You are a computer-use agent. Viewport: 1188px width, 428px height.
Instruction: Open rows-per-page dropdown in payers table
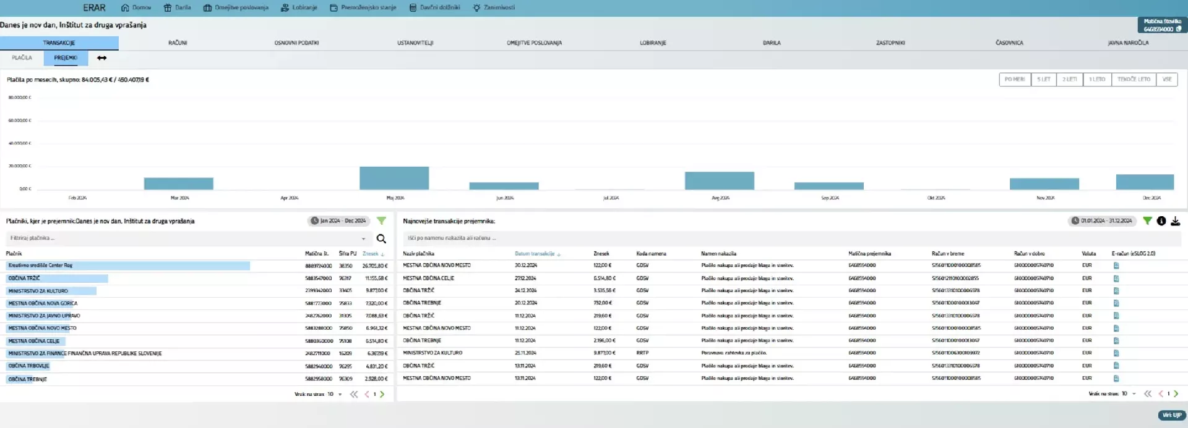(x=340, y=394)
